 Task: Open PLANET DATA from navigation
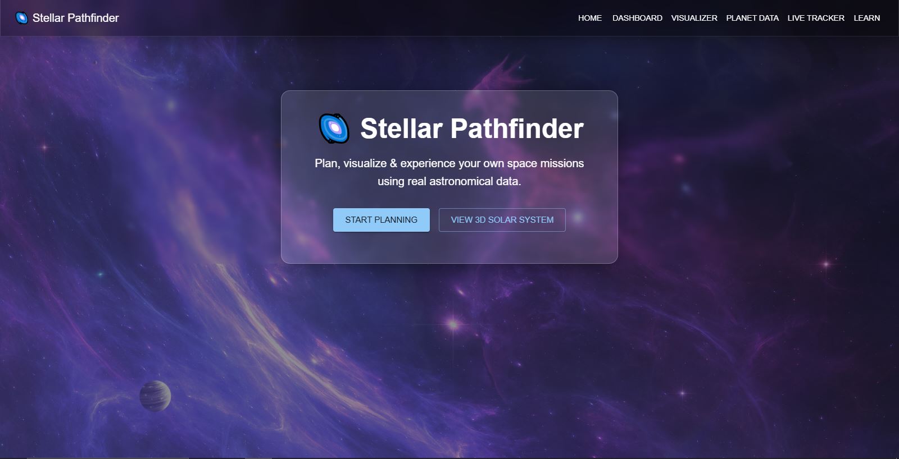[752, 18]
